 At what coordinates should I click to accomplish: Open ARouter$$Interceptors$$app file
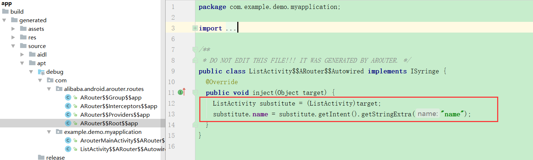119,106
